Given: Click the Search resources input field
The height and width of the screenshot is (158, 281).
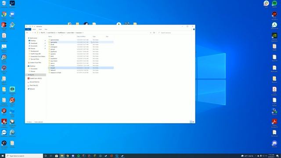Looking at the screenshot, I should tap(176, 33).
